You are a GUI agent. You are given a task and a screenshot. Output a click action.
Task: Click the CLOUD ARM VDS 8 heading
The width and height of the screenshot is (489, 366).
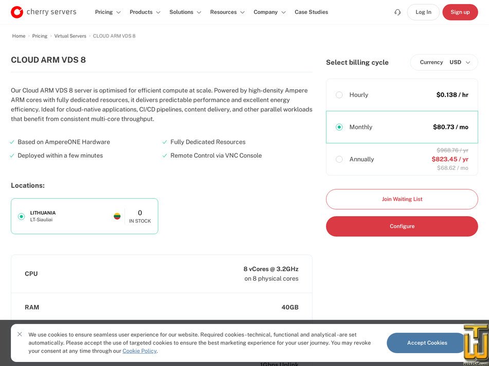click(48, 60)
